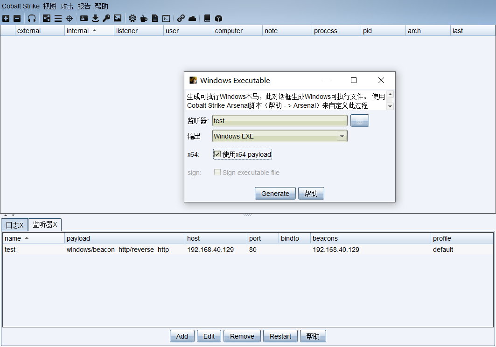Sort sessions by user column
Viewport: 496px width, 347px height.
(x=188, y=31)
